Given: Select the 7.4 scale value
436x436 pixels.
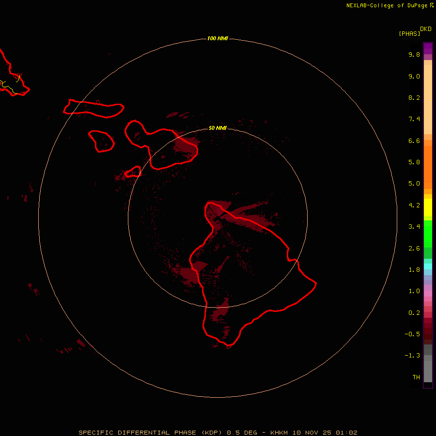Looking at the screenshot, I should [x=414, y=119].
